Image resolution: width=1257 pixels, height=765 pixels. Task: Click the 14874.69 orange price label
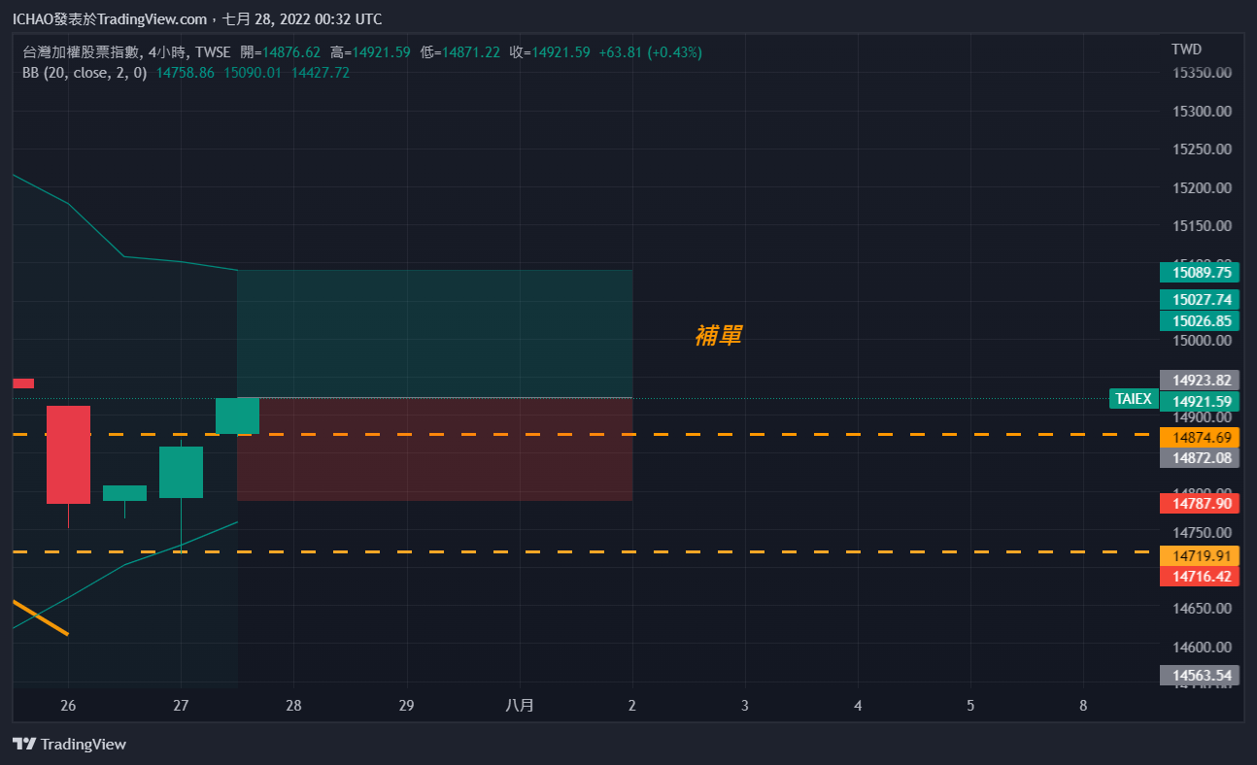coord(1200,438)
